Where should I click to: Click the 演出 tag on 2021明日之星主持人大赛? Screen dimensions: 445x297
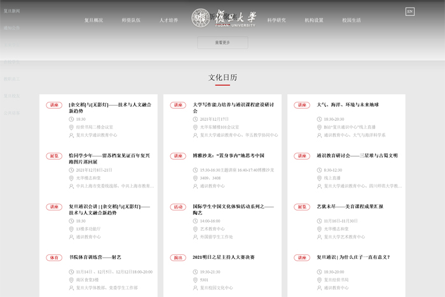178,258
